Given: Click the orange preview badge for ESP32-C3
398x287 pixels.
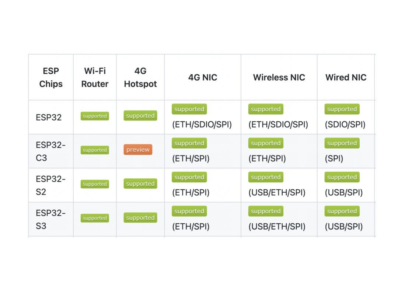Looking at the screenshot, I should click(138, 150).
